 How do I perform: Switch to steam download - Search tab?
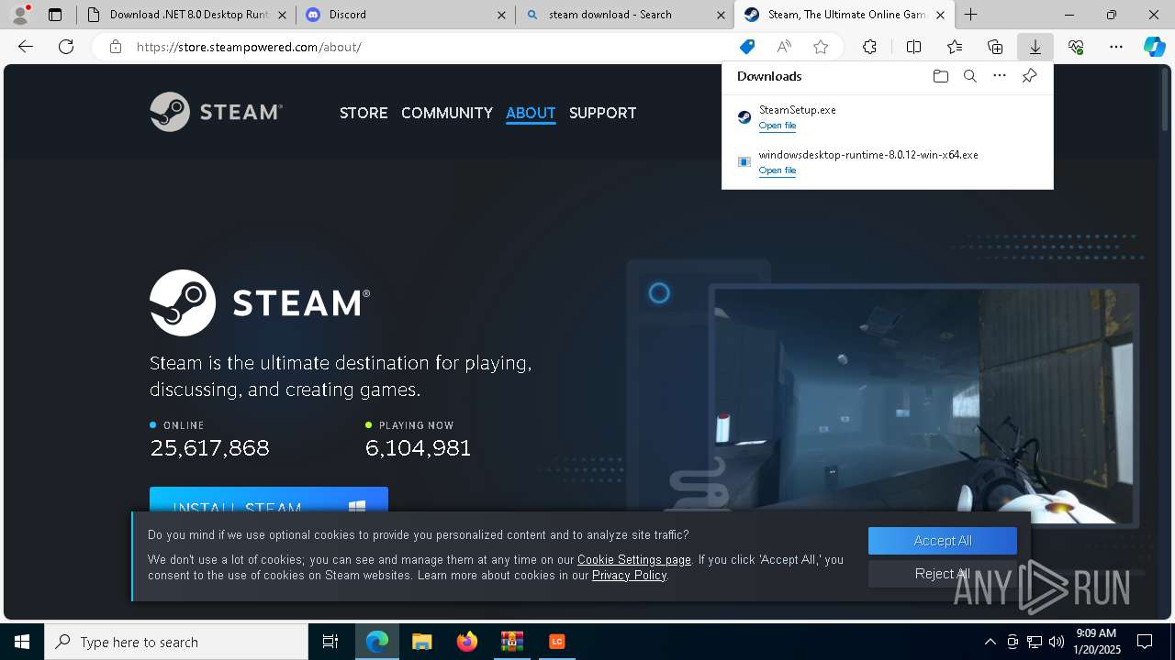[x=624, y=15]
